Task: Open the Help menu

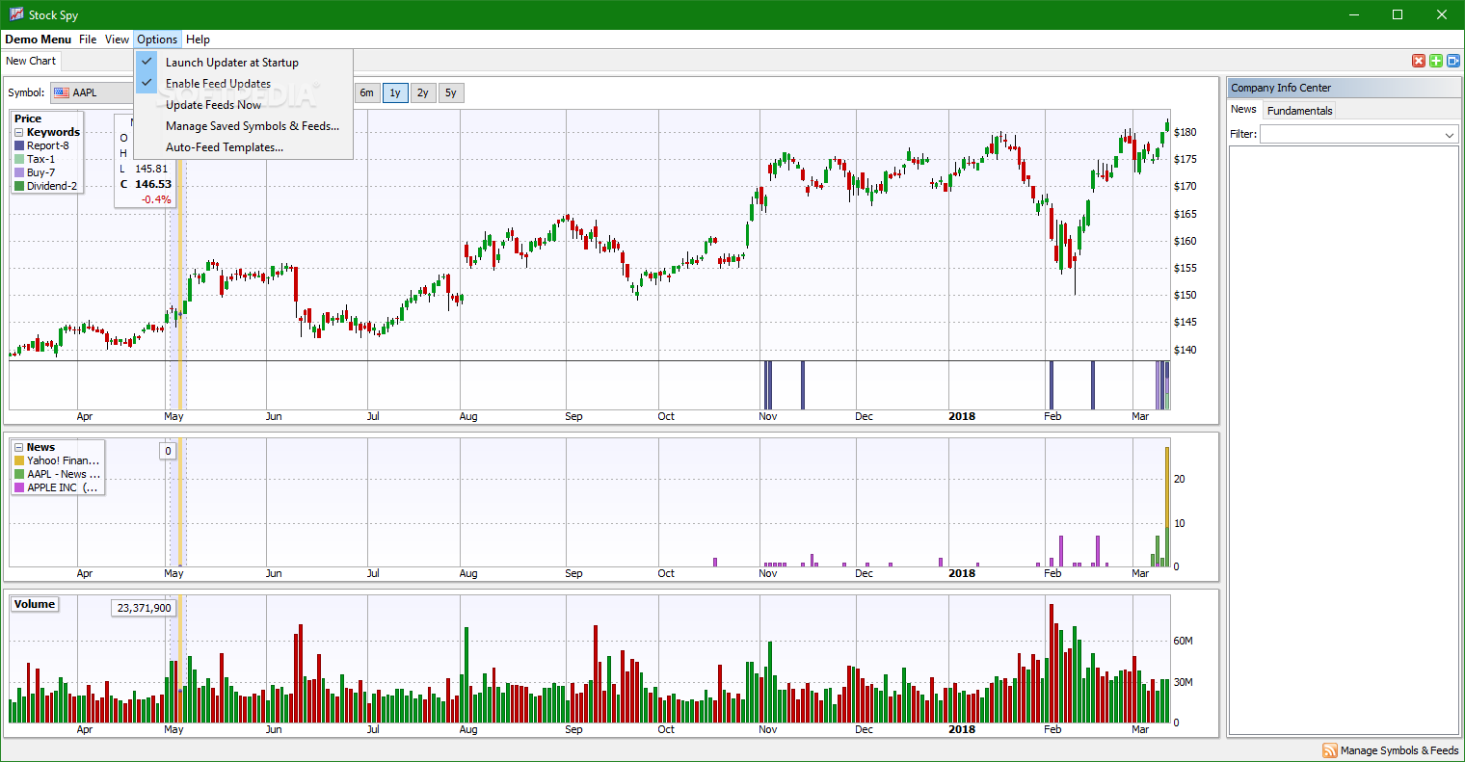Action: point(198,39)
